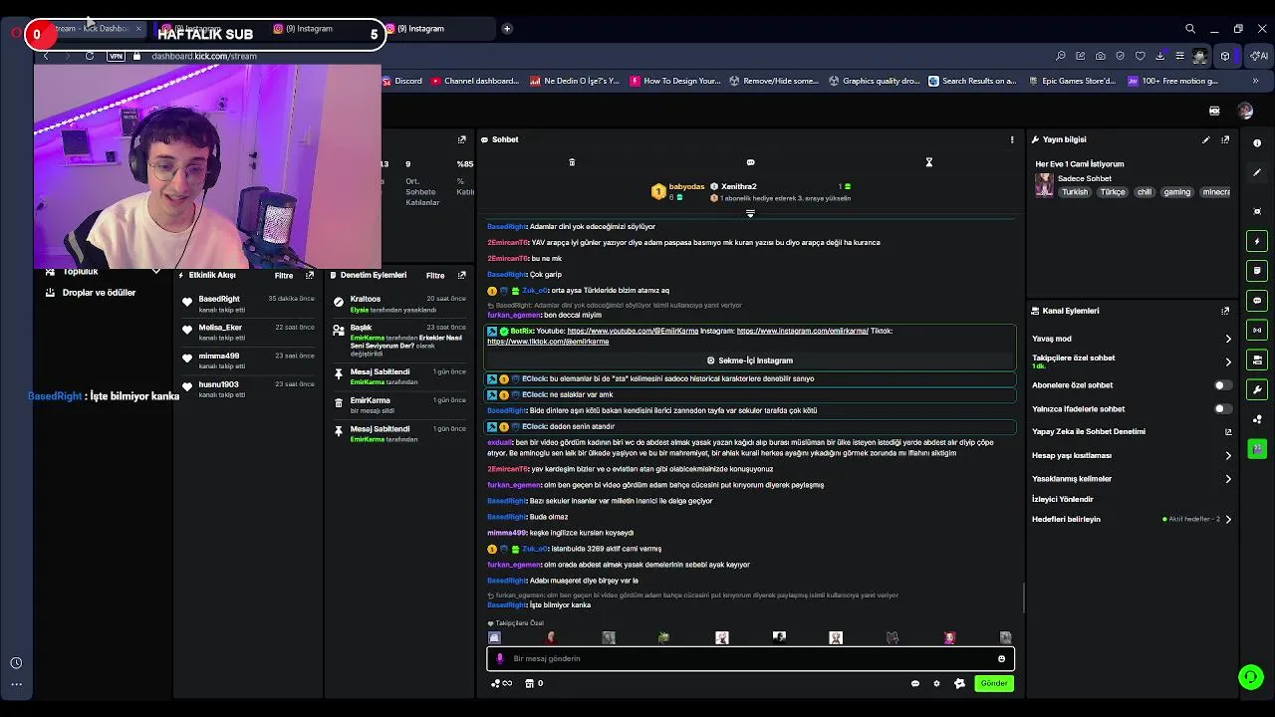The image size is (1275, 717).
Task: Click green support headset button
Action: [1250, 677]
